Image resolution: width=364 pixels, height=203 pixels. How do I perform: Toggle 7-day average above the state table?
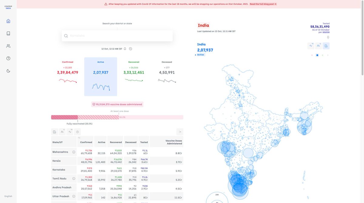click(70, 132)
